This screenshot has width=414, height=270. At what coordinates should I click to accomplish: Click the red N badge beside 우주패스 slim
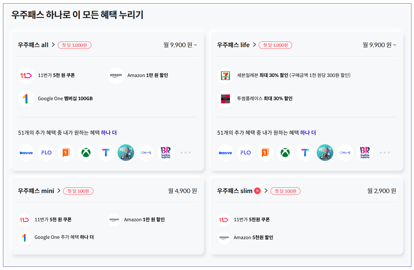[x=257, y=191]
